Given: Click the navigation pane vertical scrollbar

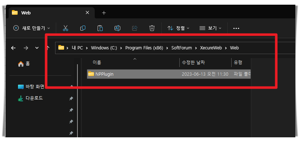Looking at the screenshot, I should (77, 101).
